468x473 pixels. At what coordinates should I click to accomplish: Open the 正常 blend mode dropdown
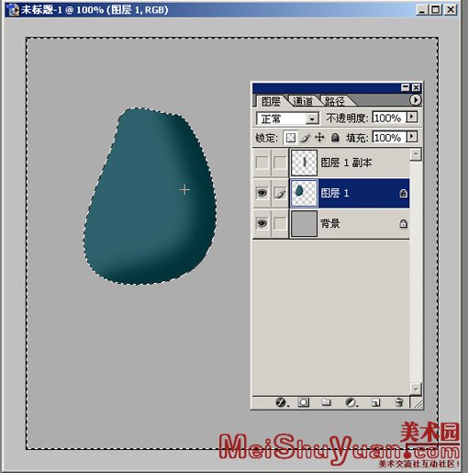[x=288, y=118]
